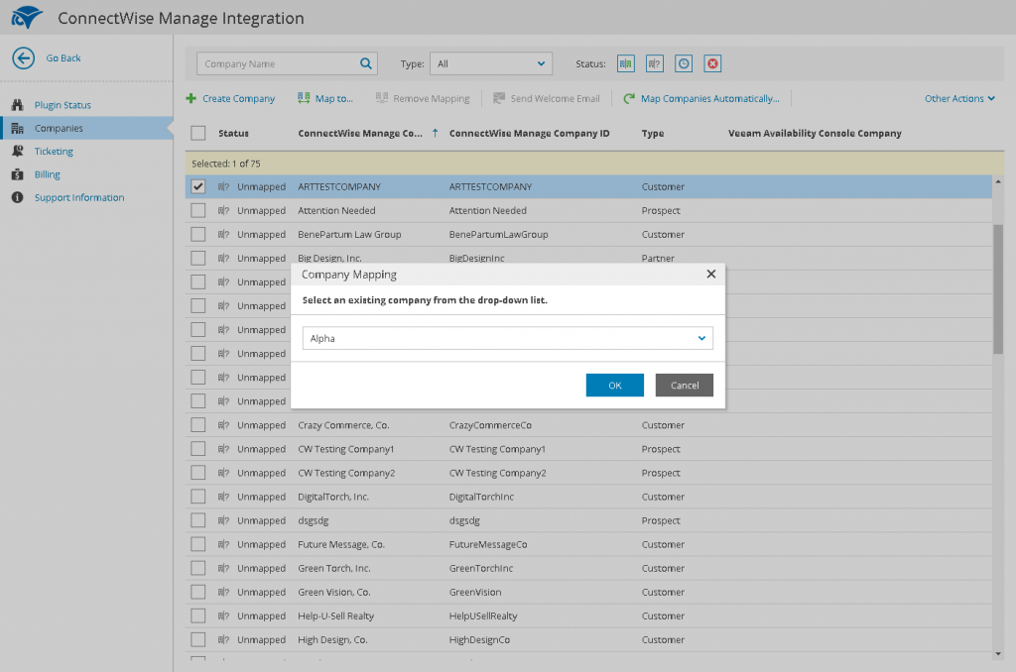Click unmapped status icon in dsgsdg row
This screenshot has width=1016, height=672.
pos(223,520)
